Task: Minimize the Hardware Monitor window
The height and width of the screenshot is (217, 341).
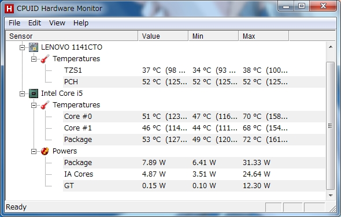Action: [286, 6]
